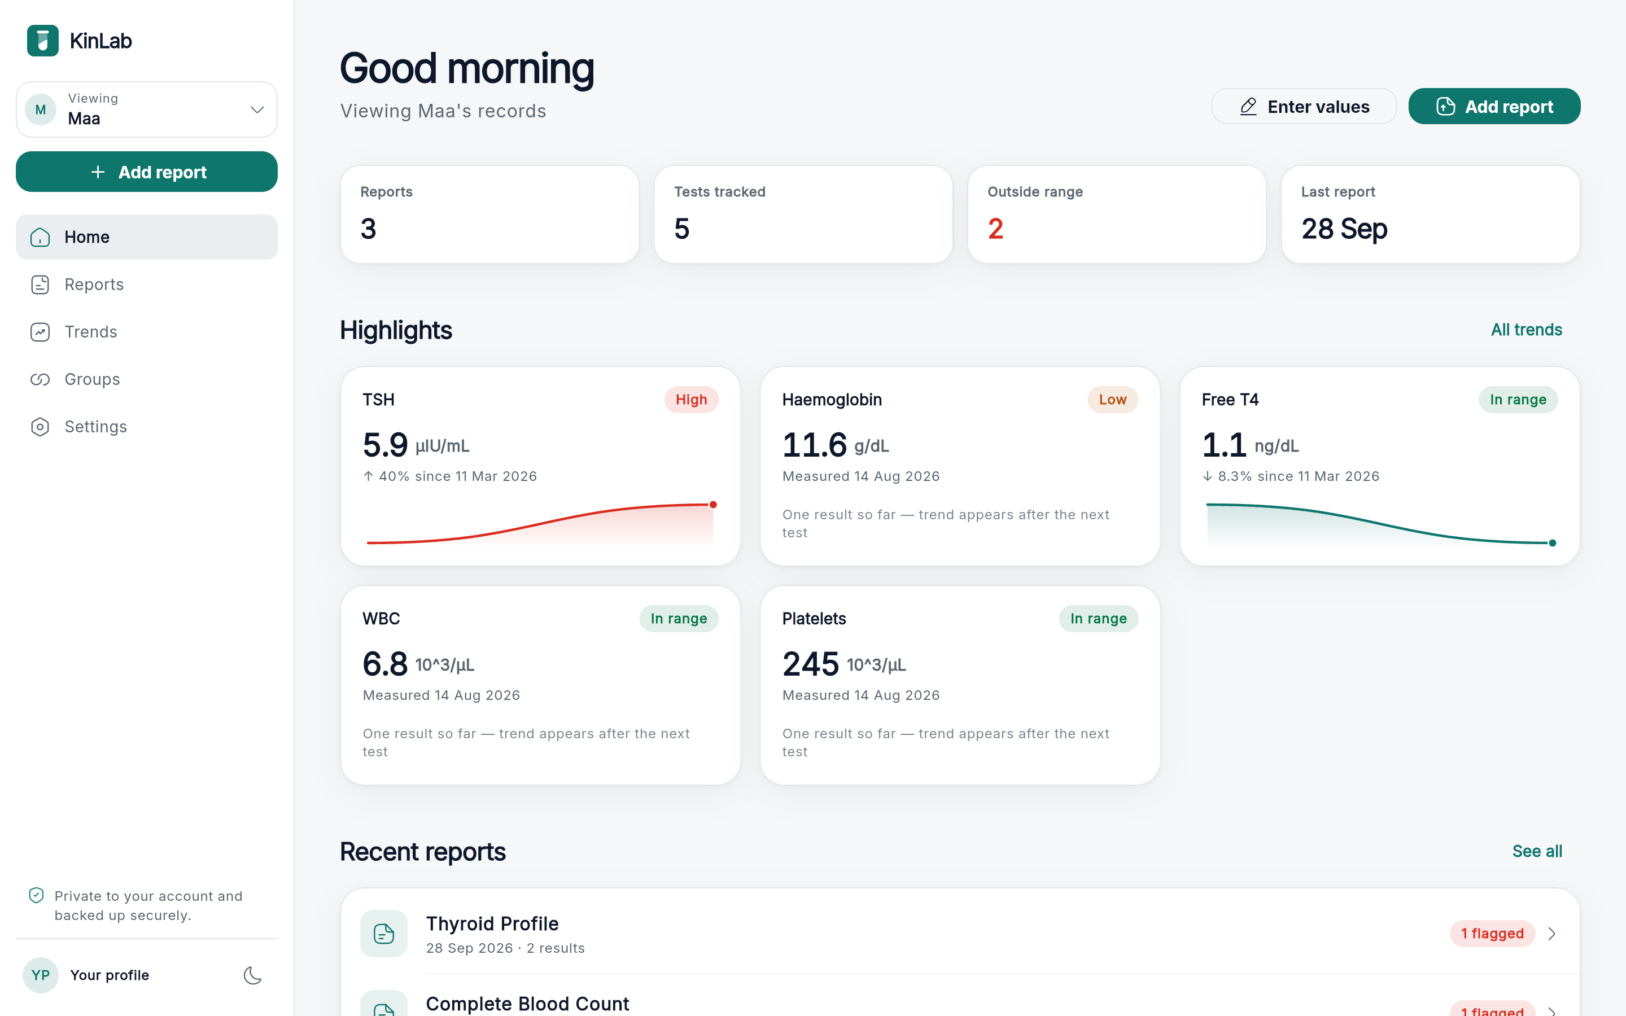The image size is (1626, 1016).
Task: Expand Thyroid Profile row chevron arrow
Action: (x=1551, y=934)
